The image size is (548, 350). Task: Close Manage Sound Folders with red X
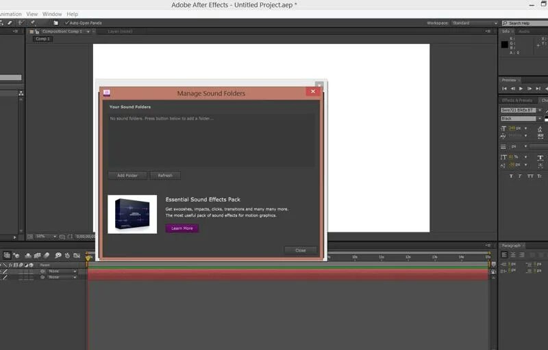(313, 92)
